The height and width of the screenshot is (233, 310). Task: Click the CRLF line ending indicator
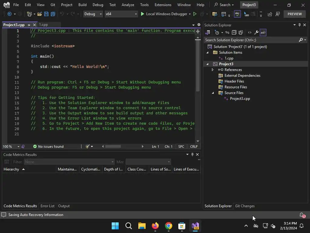[194, 147]
